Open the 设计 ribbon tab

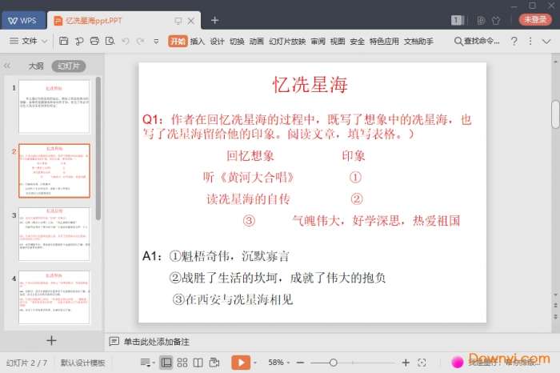(x=217, y=42)
